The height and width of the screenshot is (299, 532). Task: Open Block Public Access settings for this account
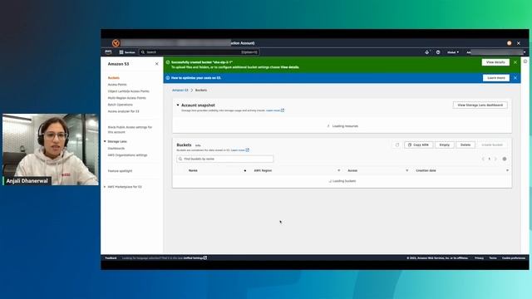130,130
